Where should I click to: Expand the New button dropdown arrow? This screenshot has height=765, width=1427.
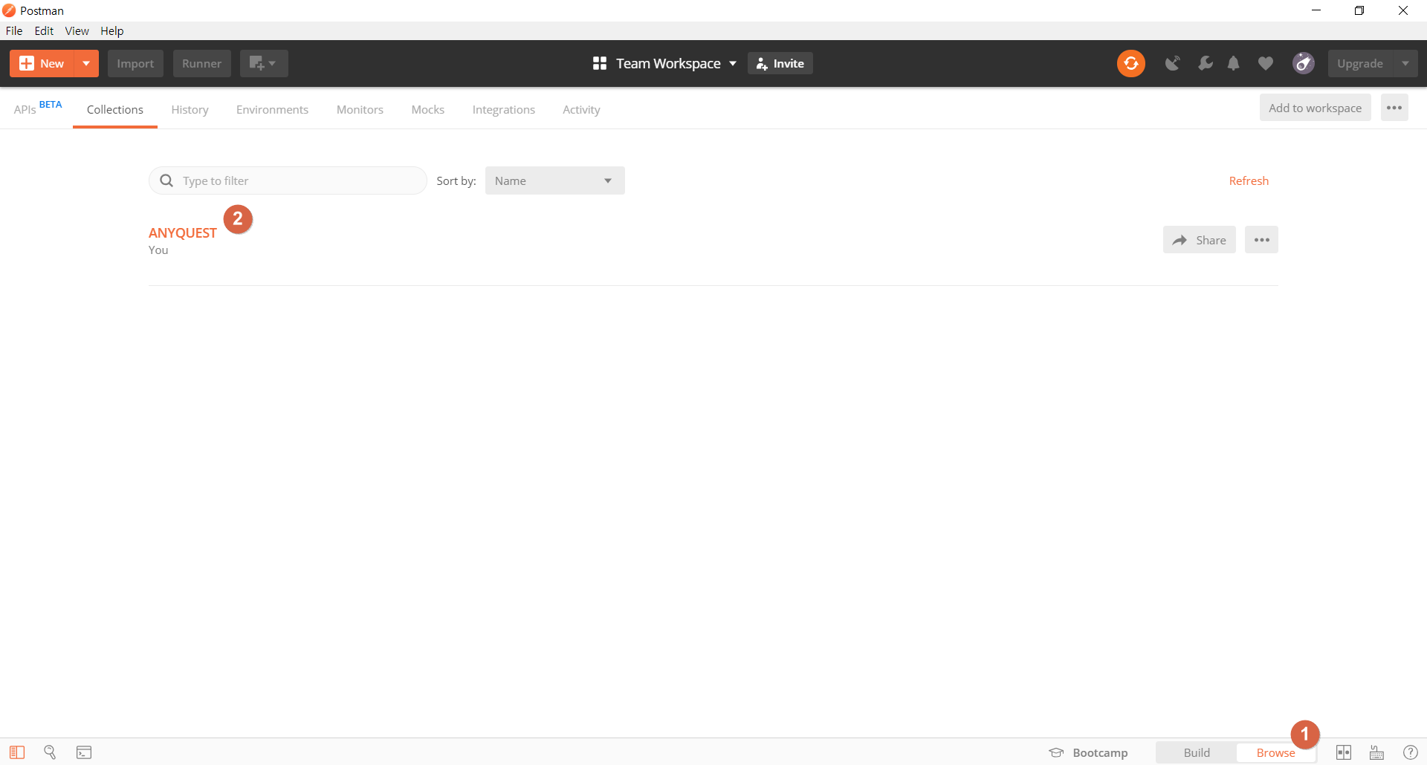pos(86,64)
